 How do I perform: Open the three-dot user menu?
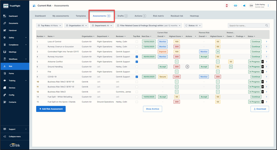point(268,6)
